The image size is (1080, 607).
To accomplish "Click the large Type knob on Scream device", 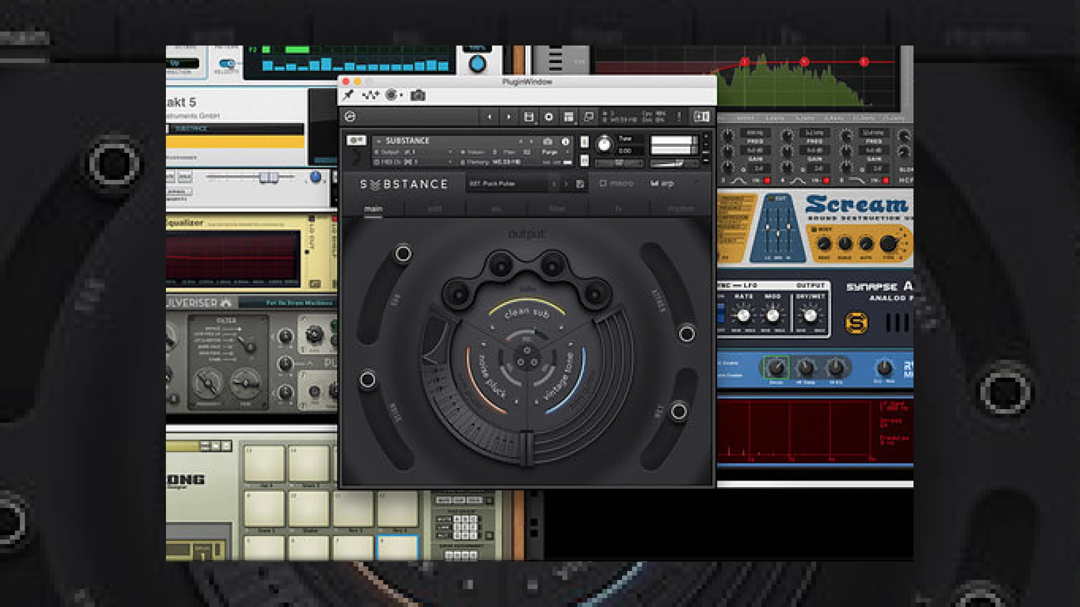I will (888, 244).
